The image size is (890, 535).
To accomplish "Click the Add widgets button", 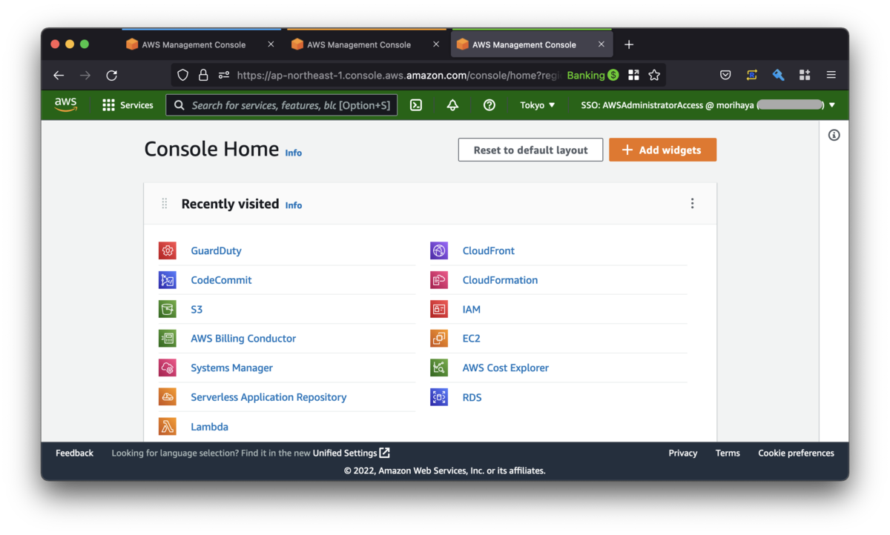I will (663, 150).
